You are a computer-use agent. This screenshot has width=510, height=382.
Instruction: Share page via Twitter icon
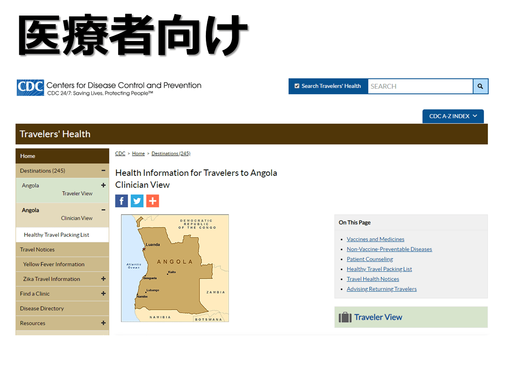[137, 201]
